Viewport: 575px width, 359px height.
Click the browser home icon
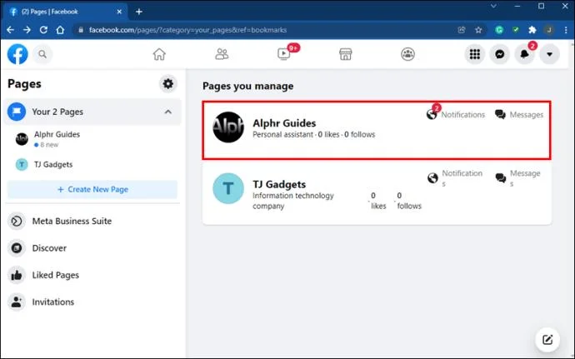[x=60, y=30]
